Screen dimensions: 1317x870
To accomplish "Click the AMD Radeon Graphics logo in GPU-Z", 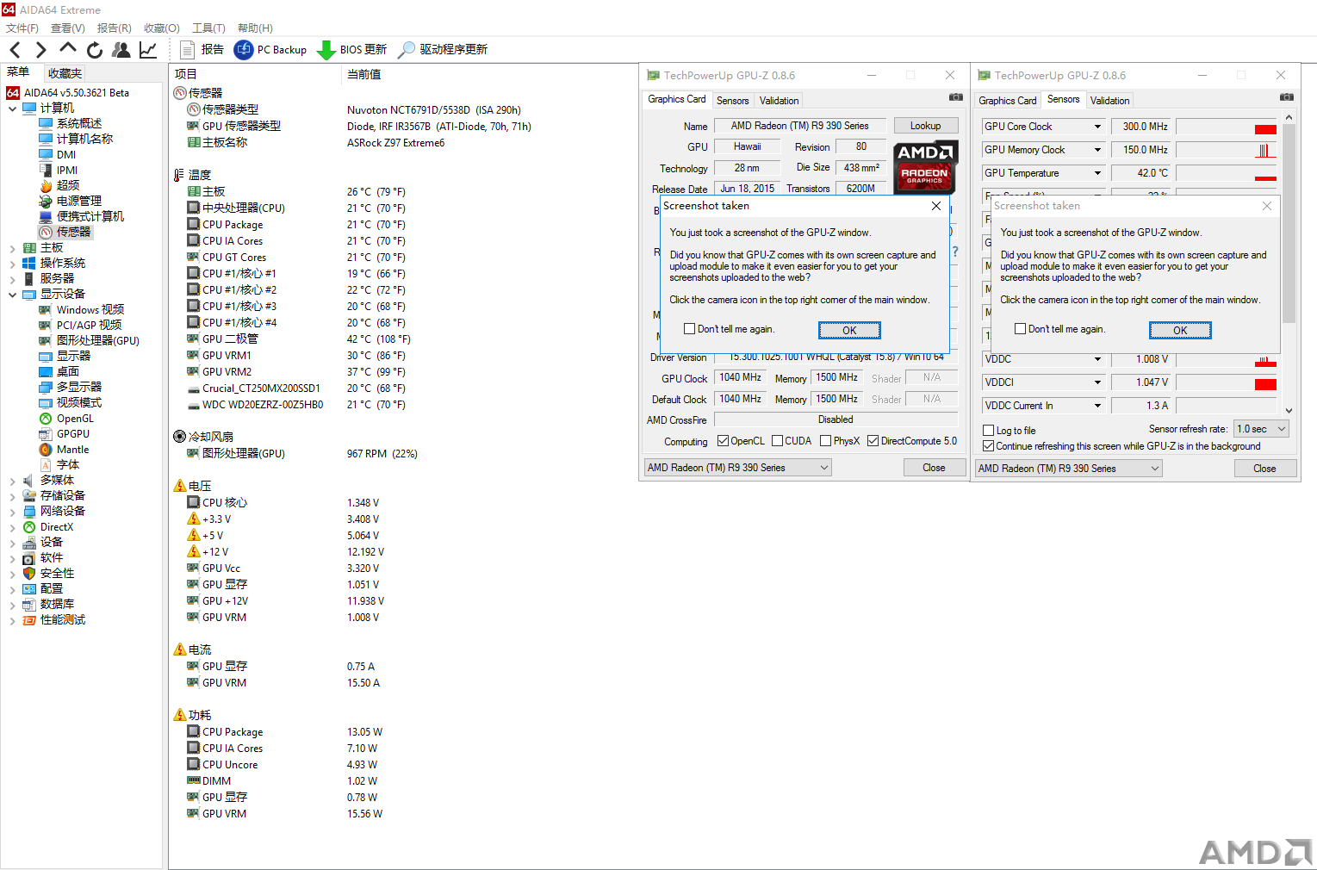I will [925, 168].
